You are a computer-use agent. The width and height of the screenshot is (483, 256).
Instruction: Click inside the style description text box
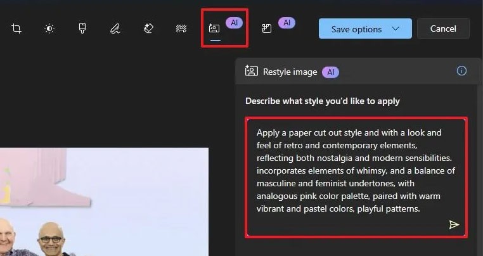(355, 177)
